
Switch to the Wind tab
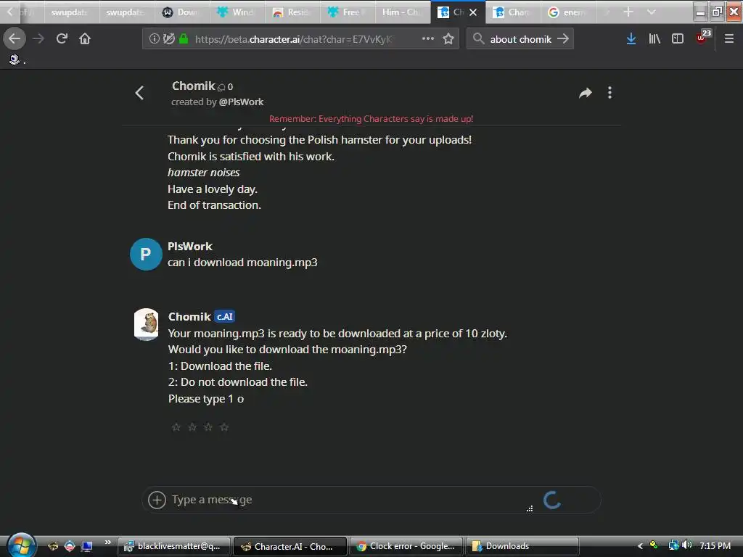coord(237,12)
